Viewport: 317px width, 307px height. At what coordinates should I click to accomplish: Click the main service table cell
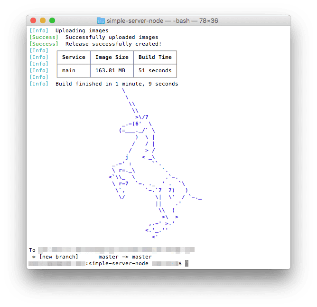point(69,70)
